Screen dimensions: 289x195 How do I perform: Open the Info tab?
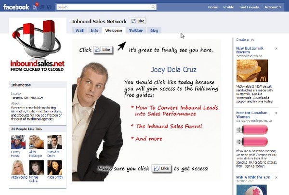94,30
